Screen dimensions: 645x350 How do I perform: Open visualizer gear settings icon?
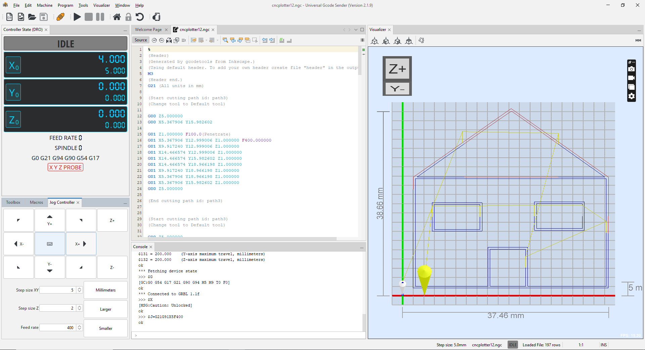click(632, 96)
